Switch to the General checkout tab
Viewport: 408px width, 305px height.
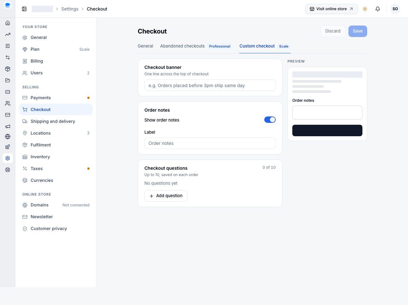(145, 46)
